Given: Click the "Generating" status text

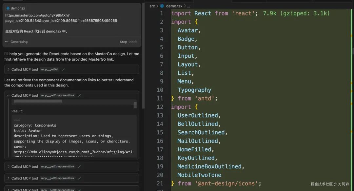Looking at the screenshot, I should 19,42.
